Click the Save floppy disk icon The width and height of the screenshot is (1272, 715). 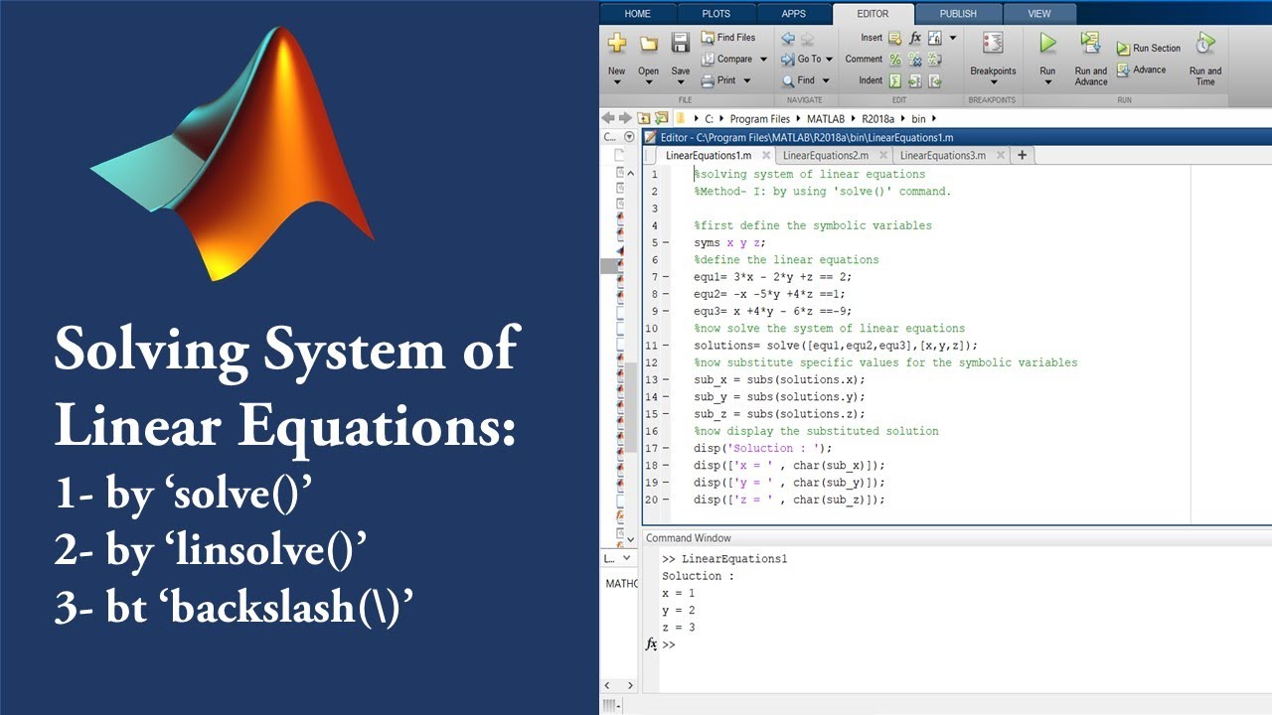tap(681, 43)
